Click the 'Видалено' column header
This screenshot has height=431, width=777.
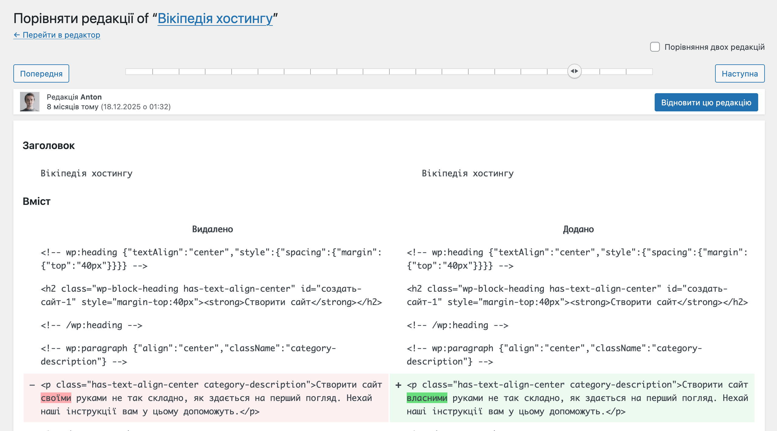[x=212, y=229]
